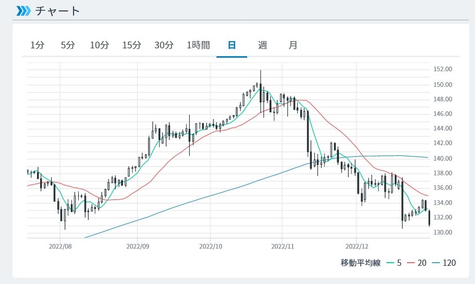Click the blue 120-period legend entry

tap(443, 263)
